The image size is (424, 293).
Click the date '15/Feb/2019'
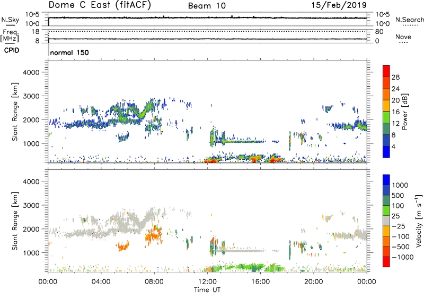point(339,5)
